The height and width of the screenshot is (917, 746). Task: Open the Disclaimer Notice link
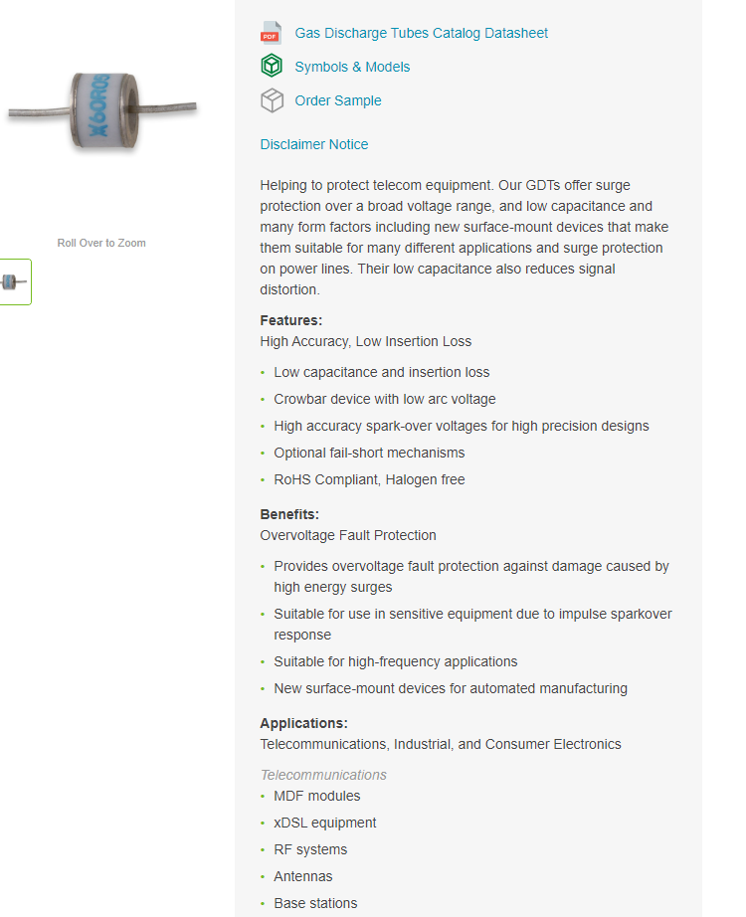[x=314, y=144]
